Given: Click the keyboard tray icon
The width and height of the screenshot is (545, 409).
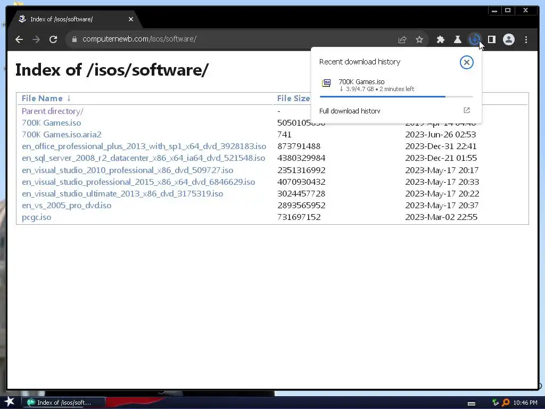Looking at the screenshot, I should click(x=472, y=403).
